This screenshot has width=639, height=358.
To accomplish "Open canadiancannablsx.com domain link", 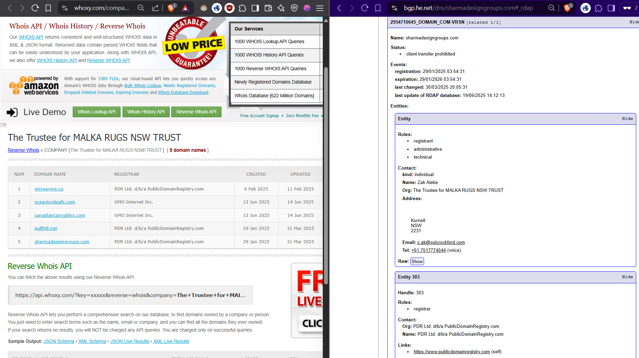I will (60, 215).
